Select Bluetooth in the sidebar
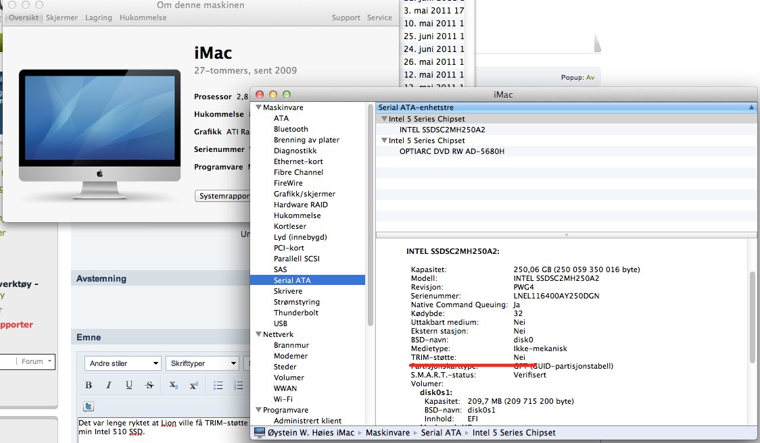 click(291, 129)
